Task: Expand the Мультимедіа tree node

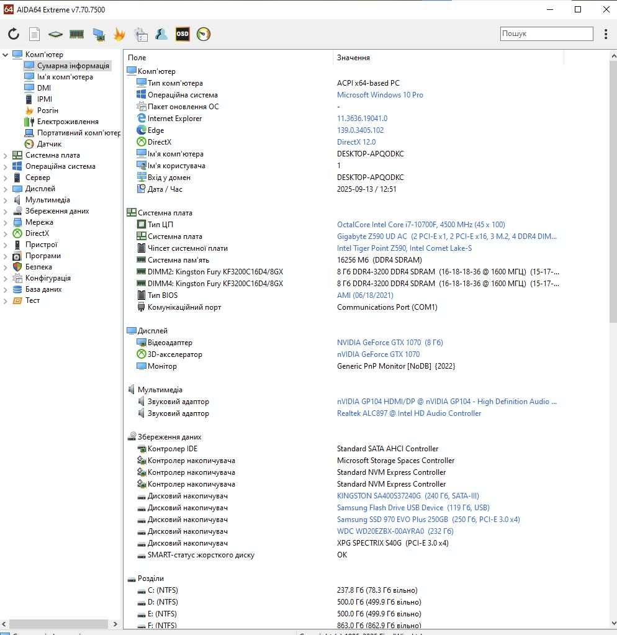Action: [5, 200]
